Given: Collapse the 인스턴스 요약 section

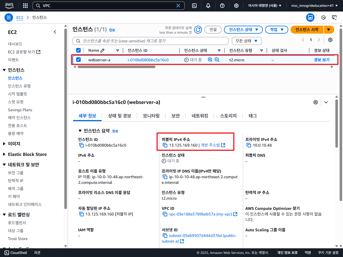Looking at the screenshot, I should [x=80, y=131].
